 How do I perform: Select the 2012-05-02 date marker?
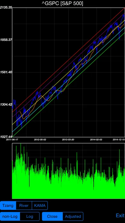(40, 140)
